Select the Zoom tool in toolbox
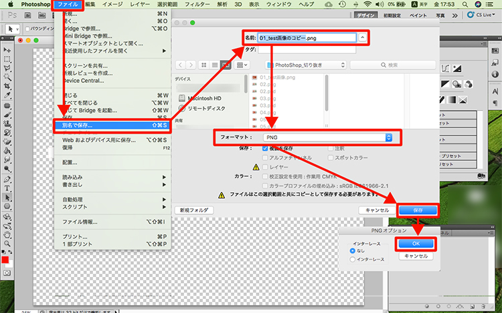This screenshot has height=313, width=502. [7, 244]
